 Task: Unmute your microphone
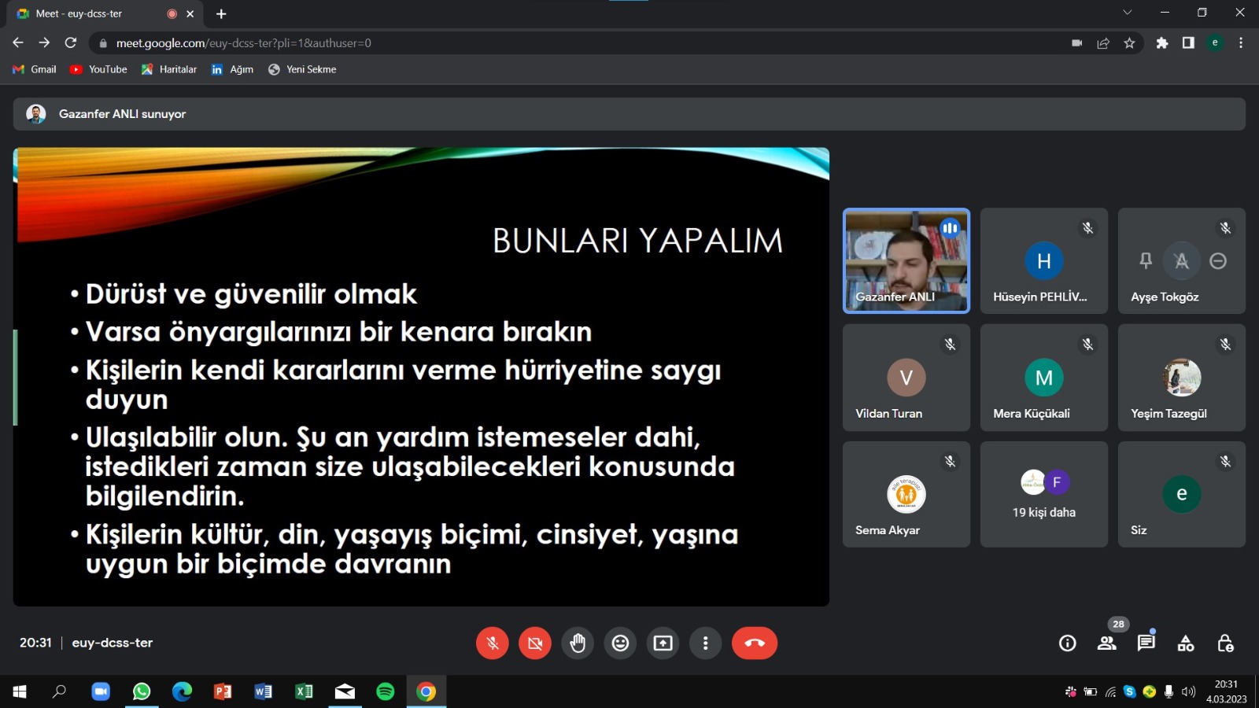pos(493,643)
